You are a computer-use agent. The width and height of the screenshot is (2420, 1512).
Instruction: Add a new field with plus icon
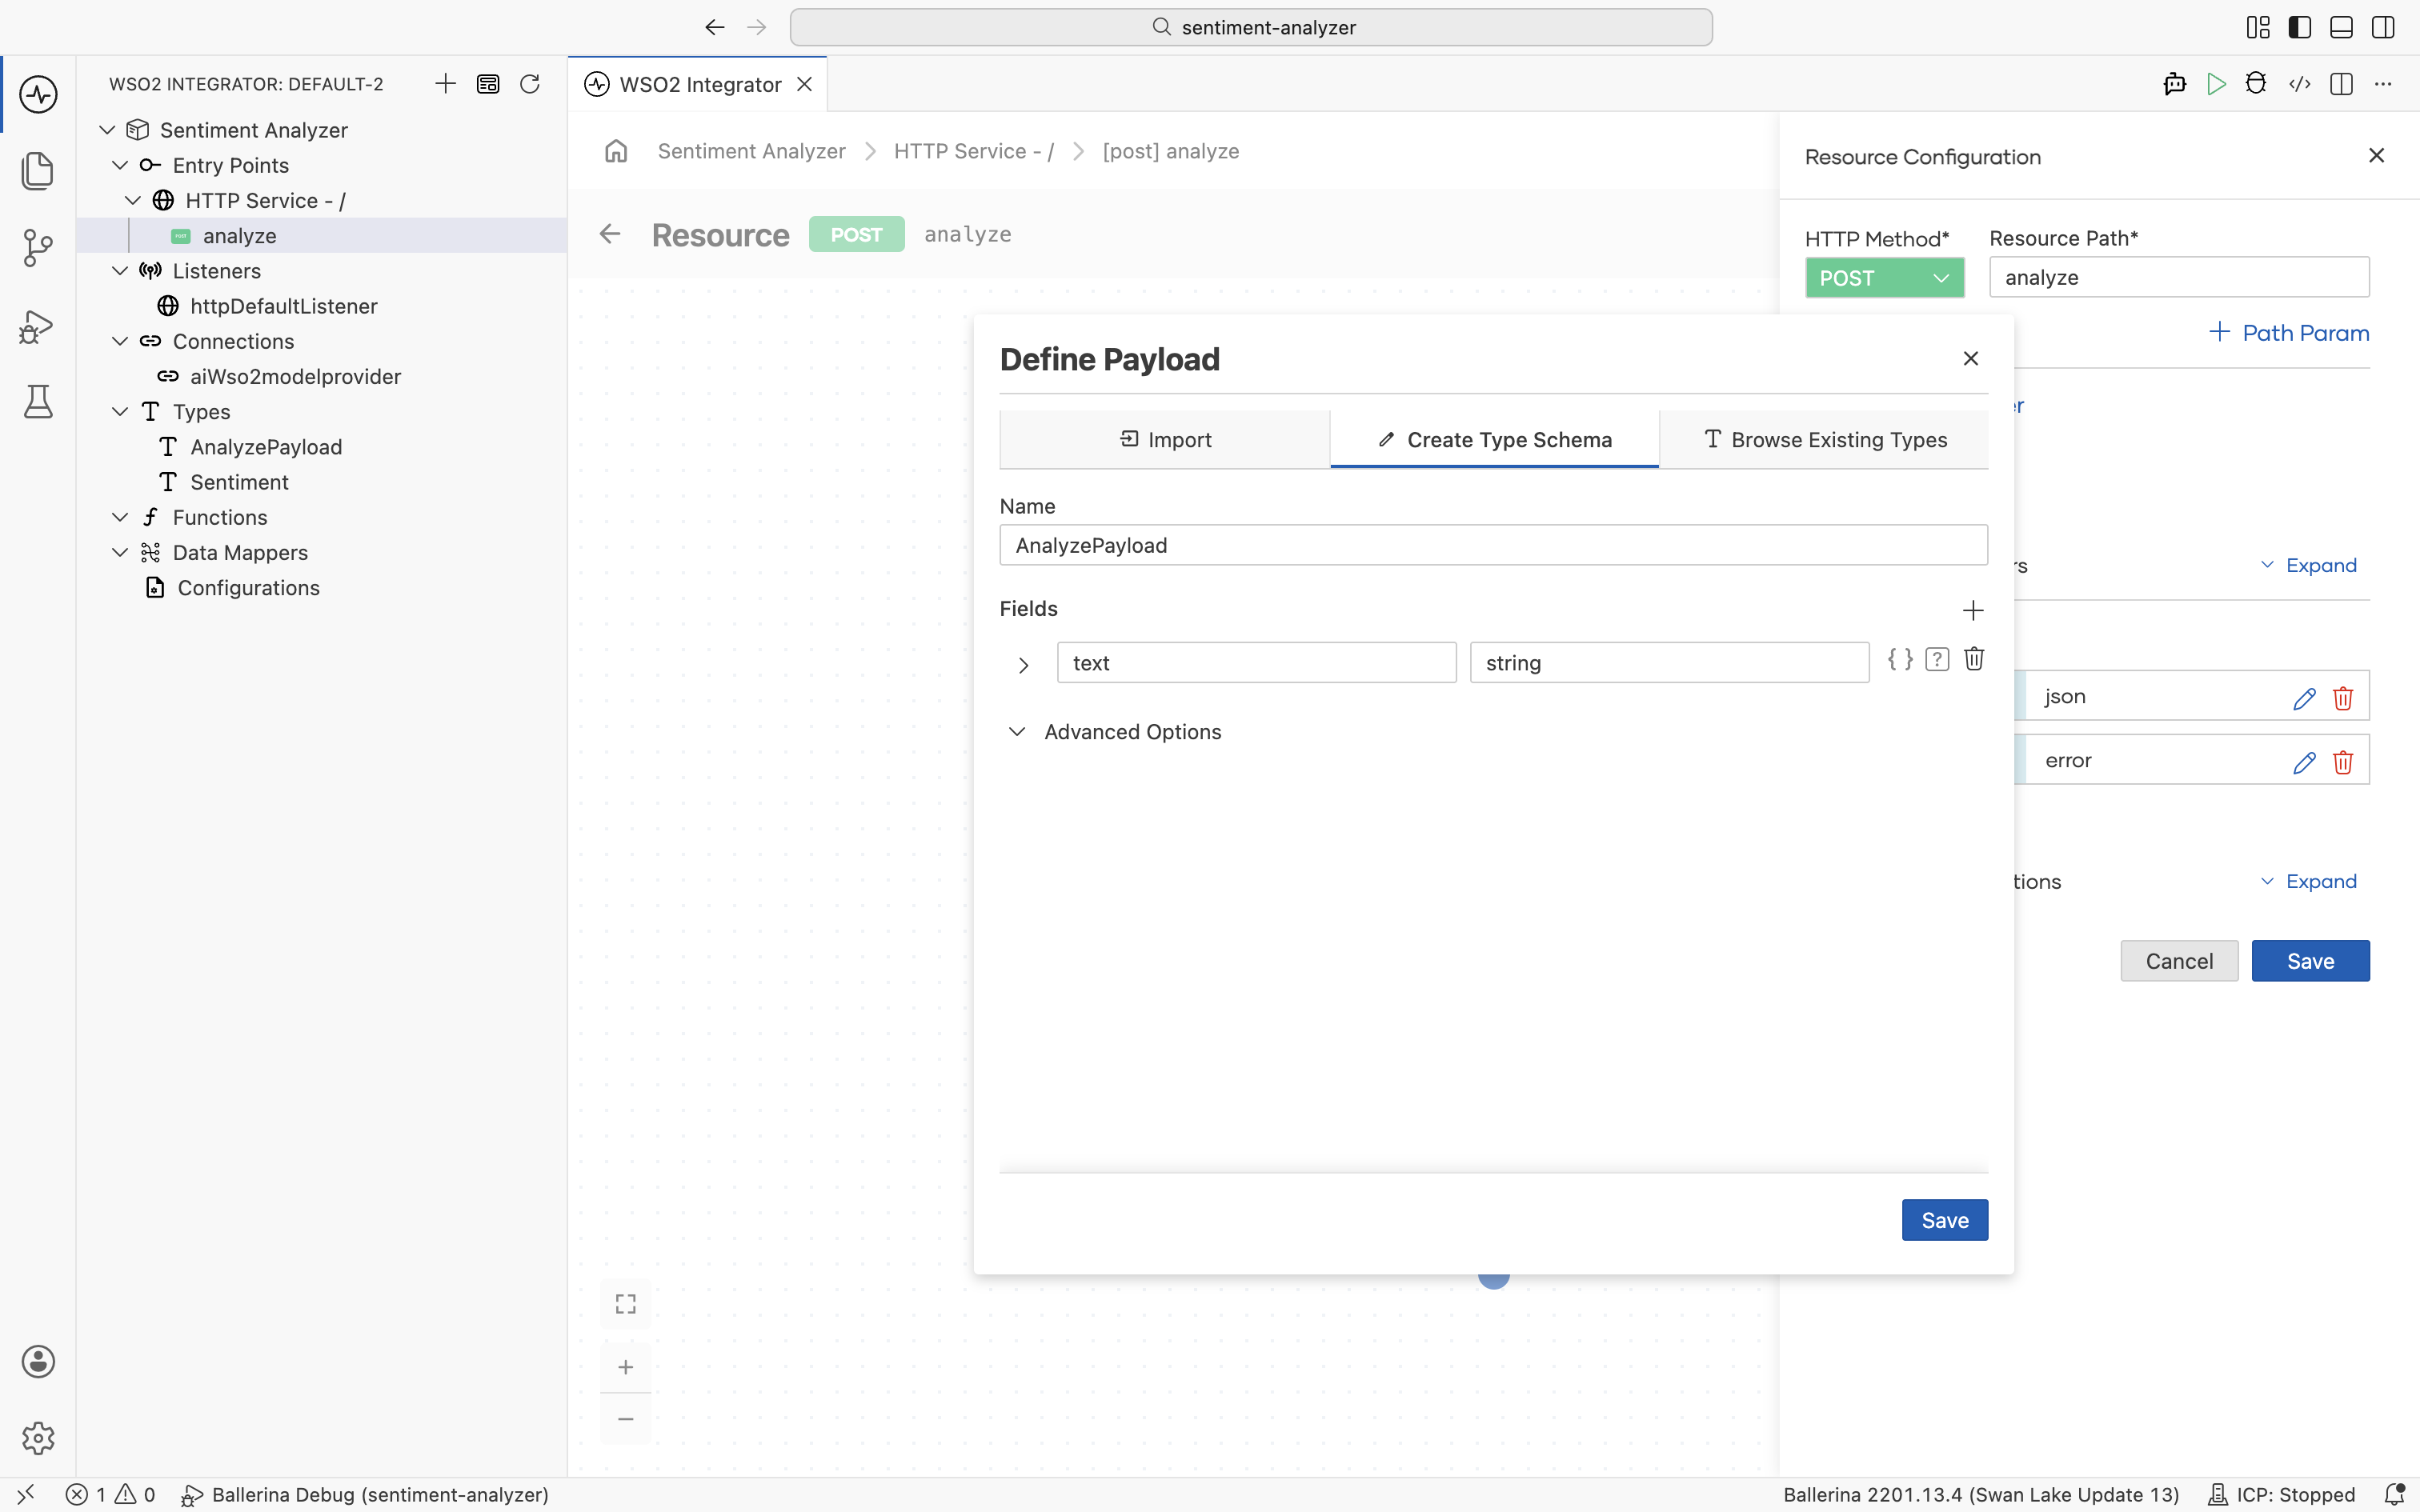pos(1973,610)
